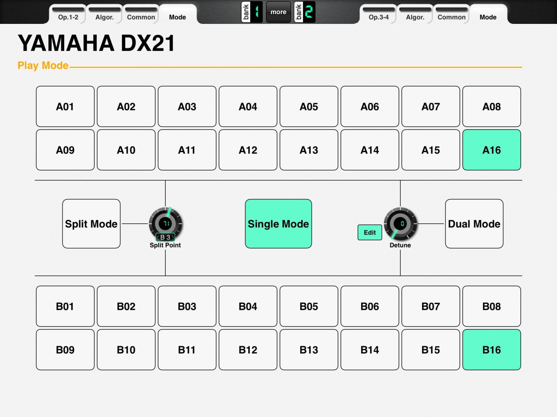Open the left Common tab

click(141, 14)
